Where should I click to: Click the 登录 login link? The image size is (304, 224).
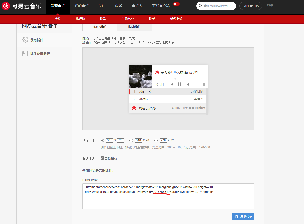pyautogui.click(x=270, y=6)
